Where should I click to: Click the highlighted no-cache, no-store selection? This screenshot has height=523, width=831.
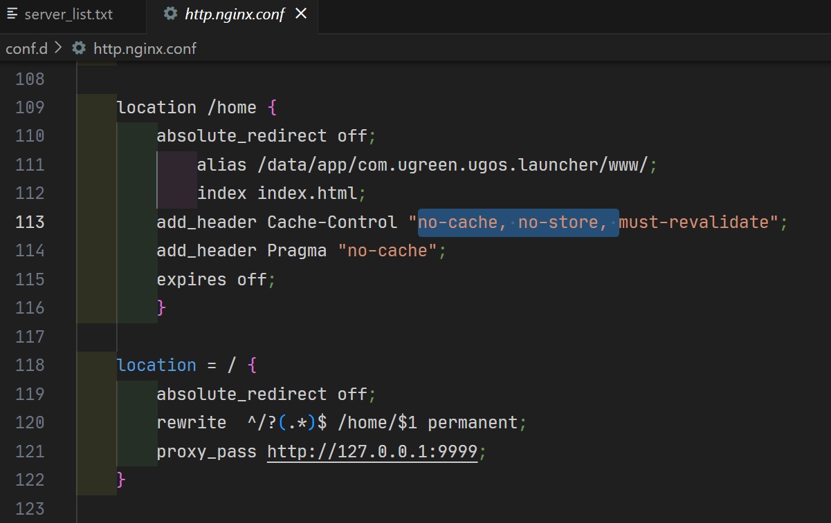click(516, 222)
